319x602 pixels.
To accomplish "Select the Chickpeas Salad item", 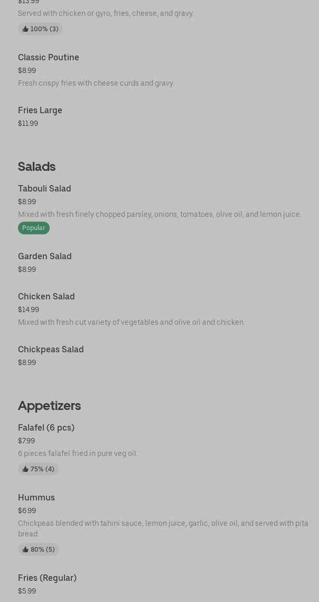I will pos(51,349).
